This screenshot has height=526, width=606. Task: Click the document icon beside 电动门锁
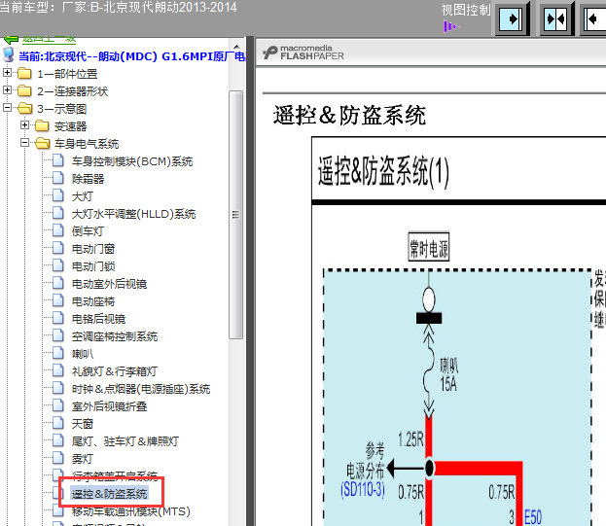tap(58, 265)
